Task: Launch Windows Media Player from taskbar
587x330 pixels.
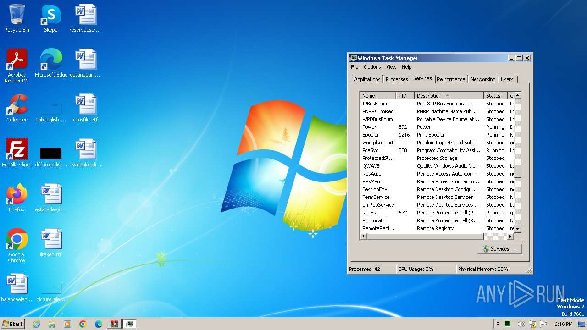Action: point(67,324)
